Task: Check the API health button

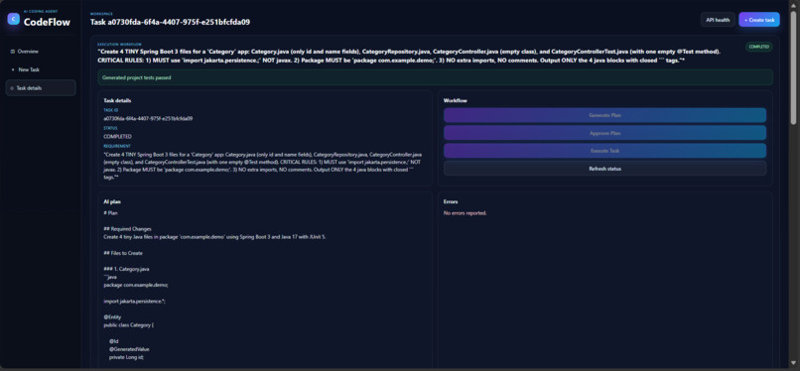Action: click(x=718, y=20)
